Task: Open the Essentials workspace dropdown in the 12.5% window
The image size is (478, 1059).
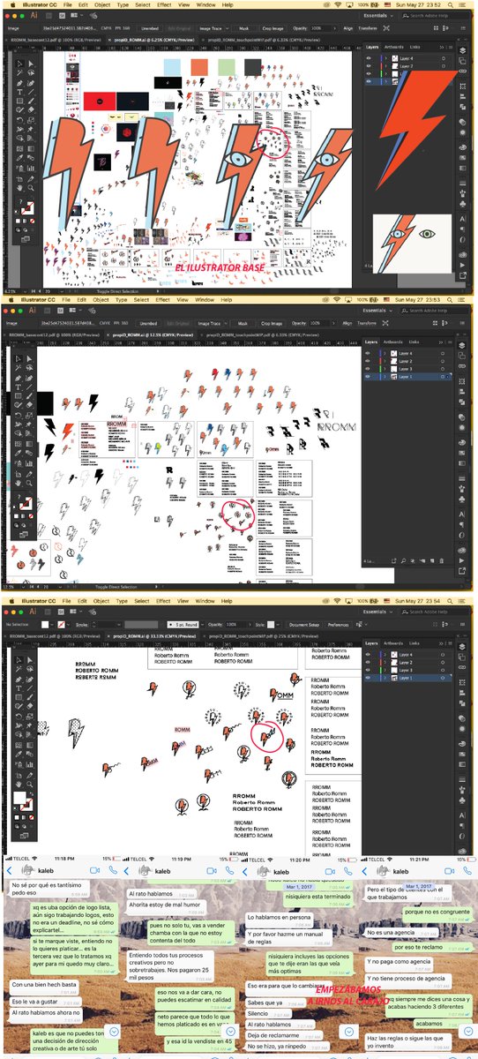Action: (x=377, y=311)
